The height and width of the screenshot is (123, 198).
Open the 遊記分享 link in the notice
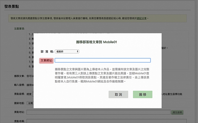142,18
